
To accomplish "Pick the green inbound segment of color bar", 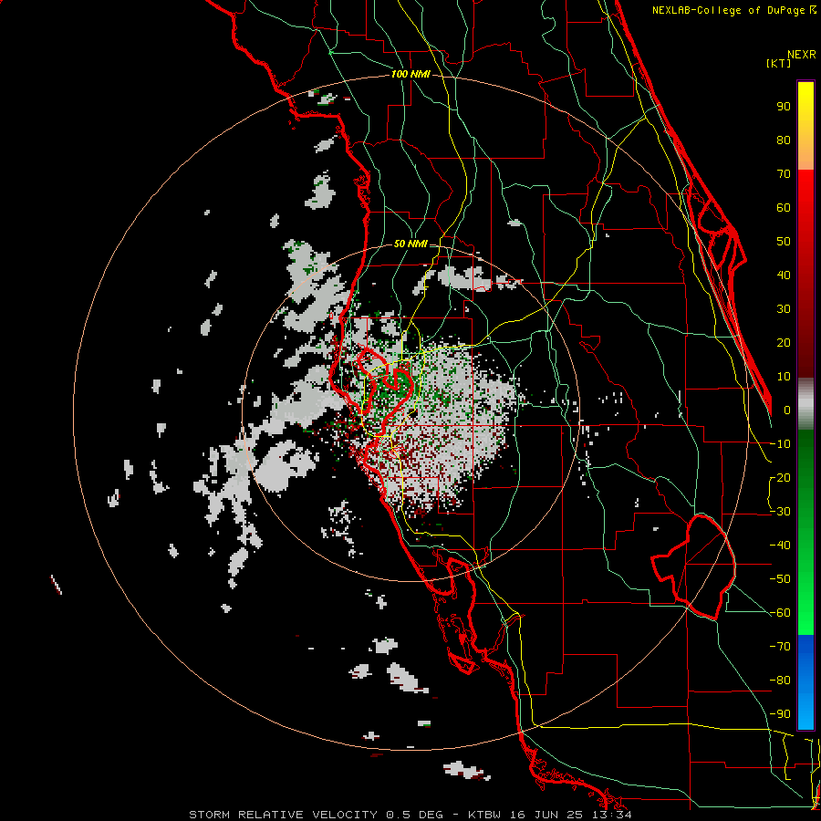I will (805, 532).
